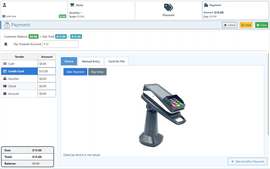Click the Sale Total $15.00 badge
Screen dimensions: 270x169
[61, 36]
